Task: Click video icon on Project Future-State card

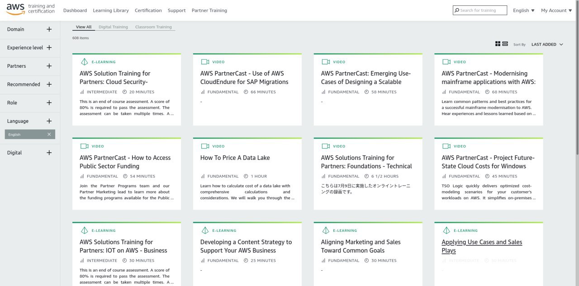Action: [x=446, y=146]
